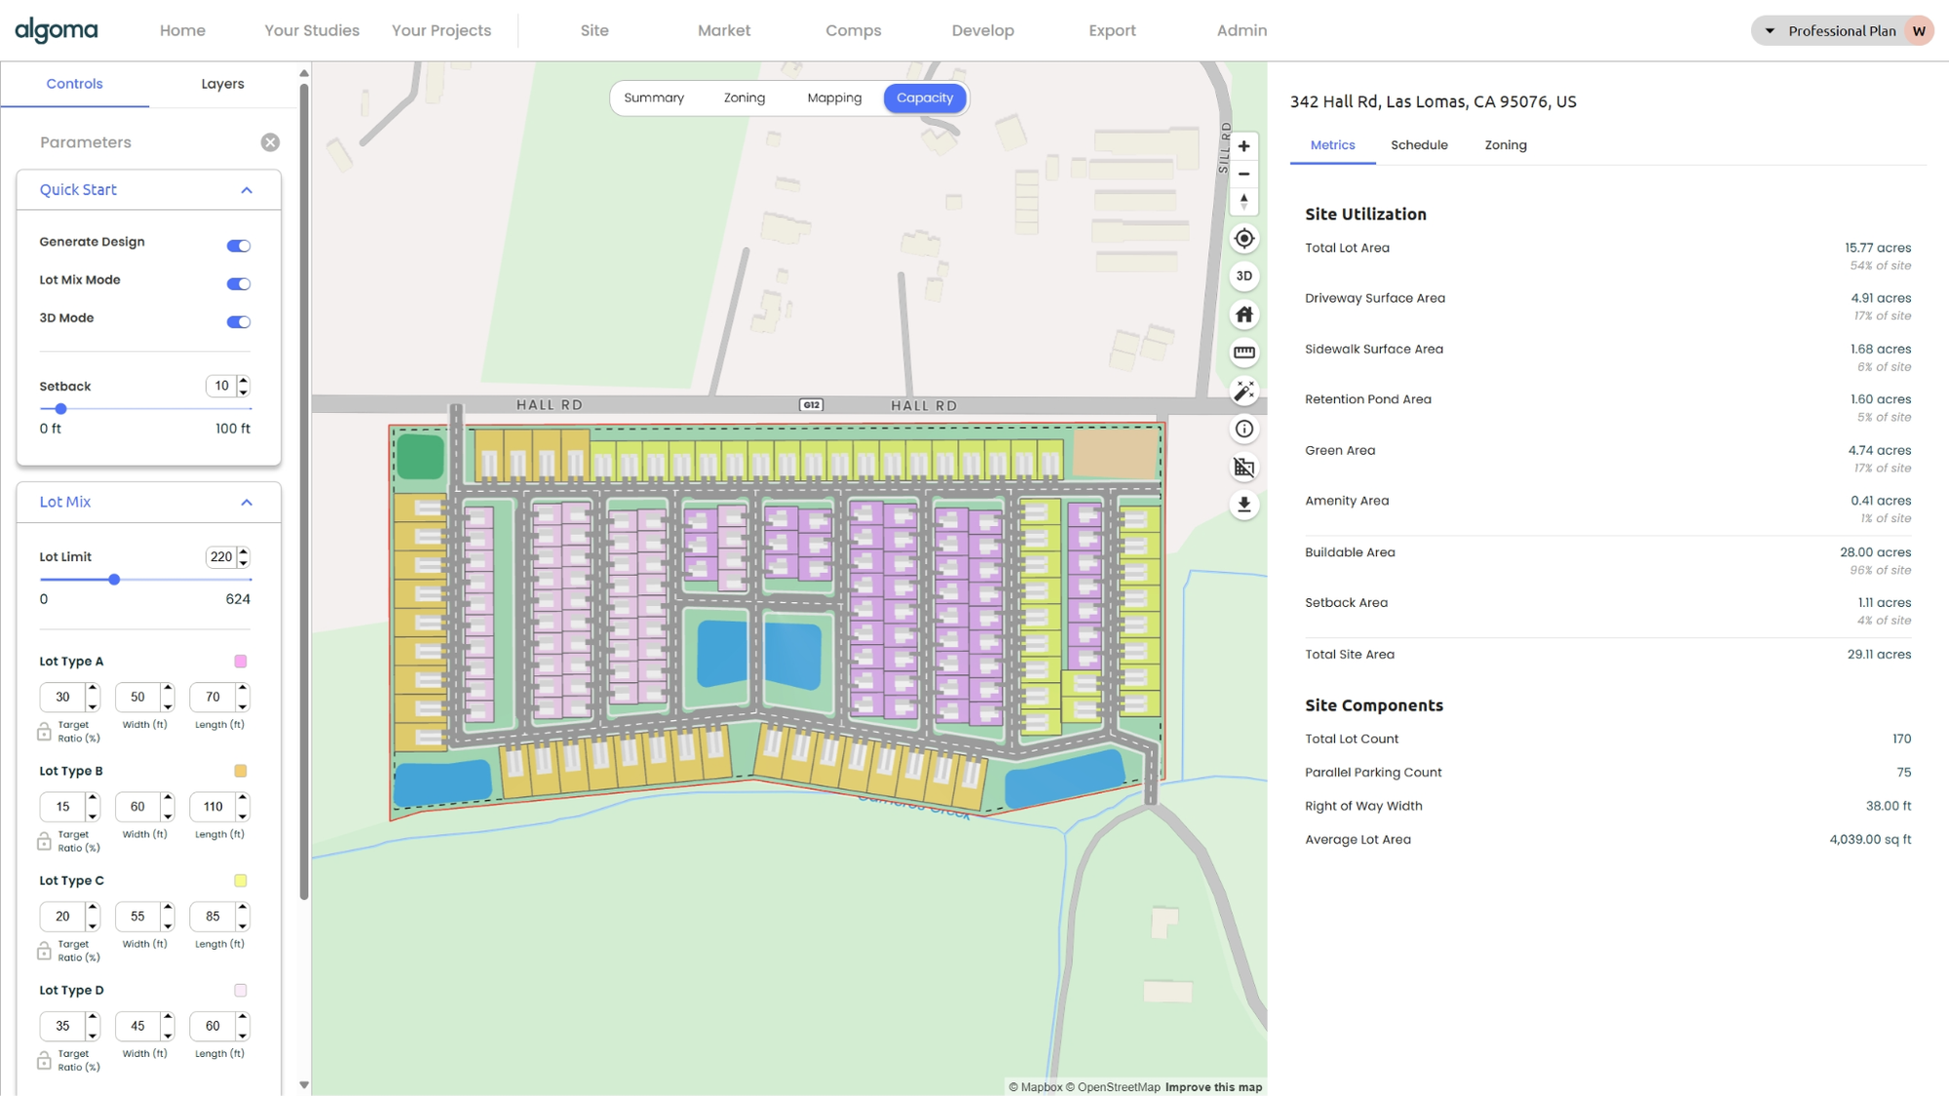Collapse the Lot Mix section
Image resolution: width=1949 pixels, height=1096 pixels.
pyautogui.click(x=247, y=503)
